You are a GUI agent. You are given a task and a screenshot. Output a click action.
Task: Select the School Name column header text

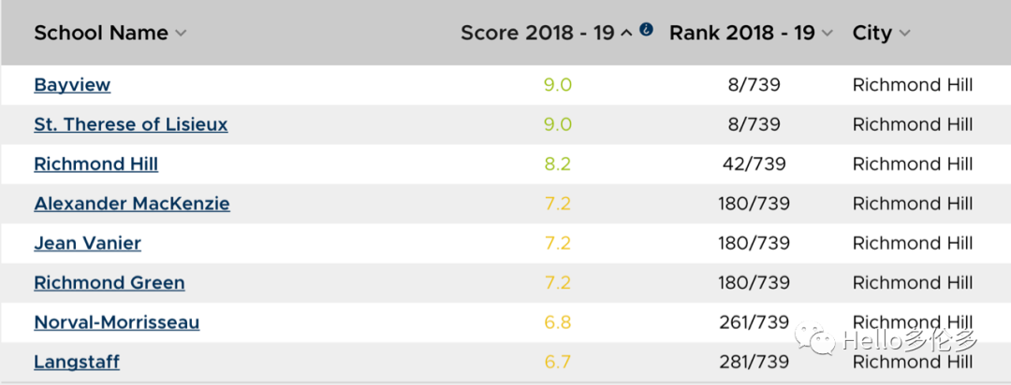coord(101,33)
